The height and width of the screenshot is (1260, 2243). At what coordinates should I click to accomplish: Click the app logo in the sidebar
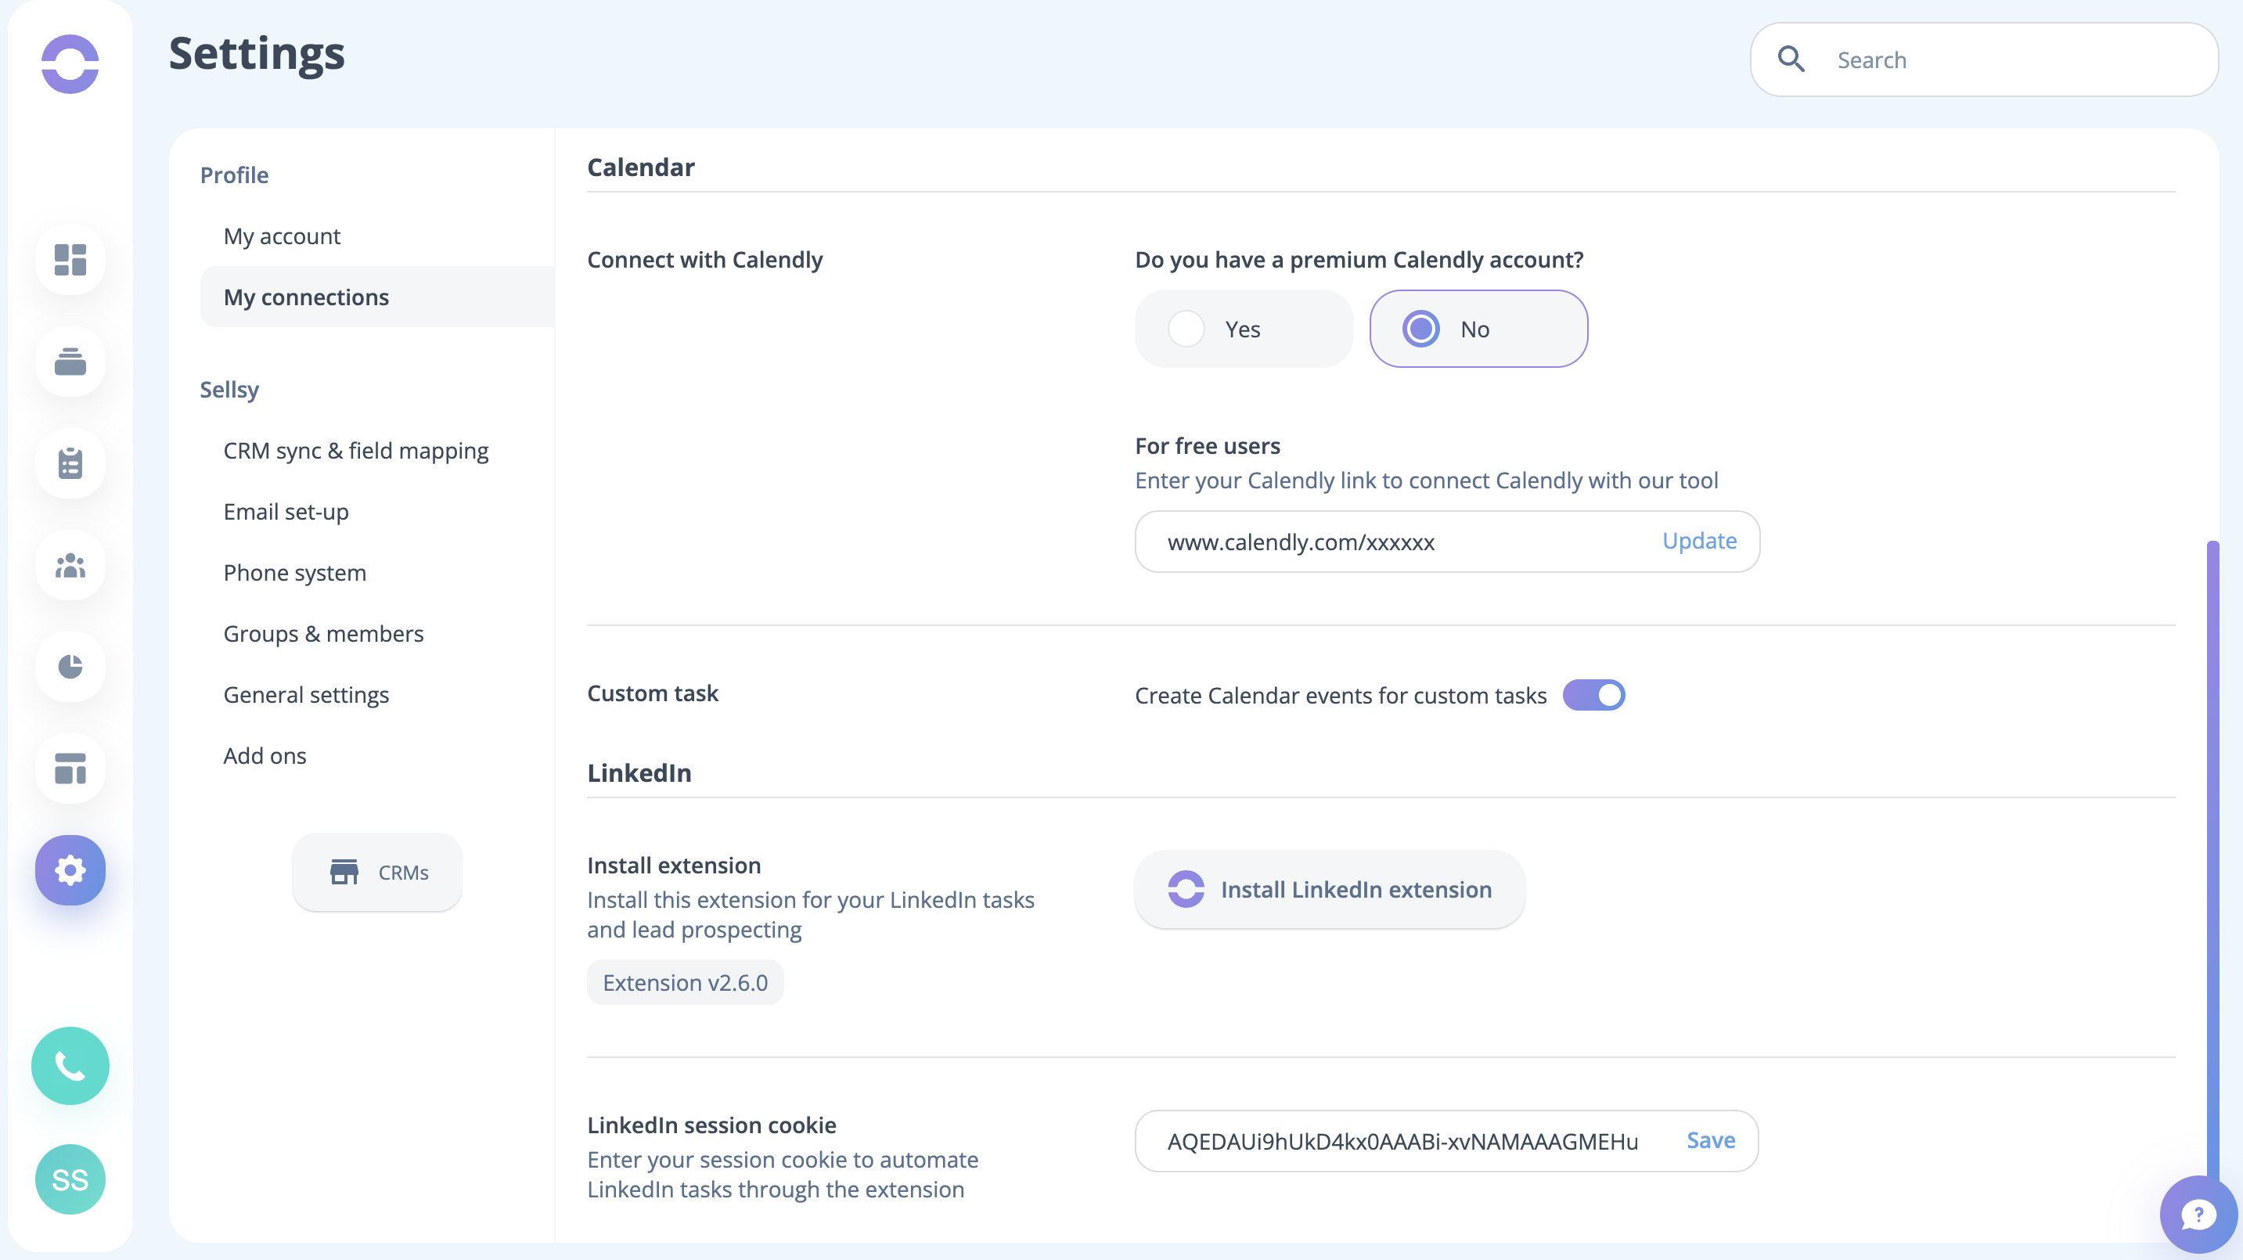point(70,63)
